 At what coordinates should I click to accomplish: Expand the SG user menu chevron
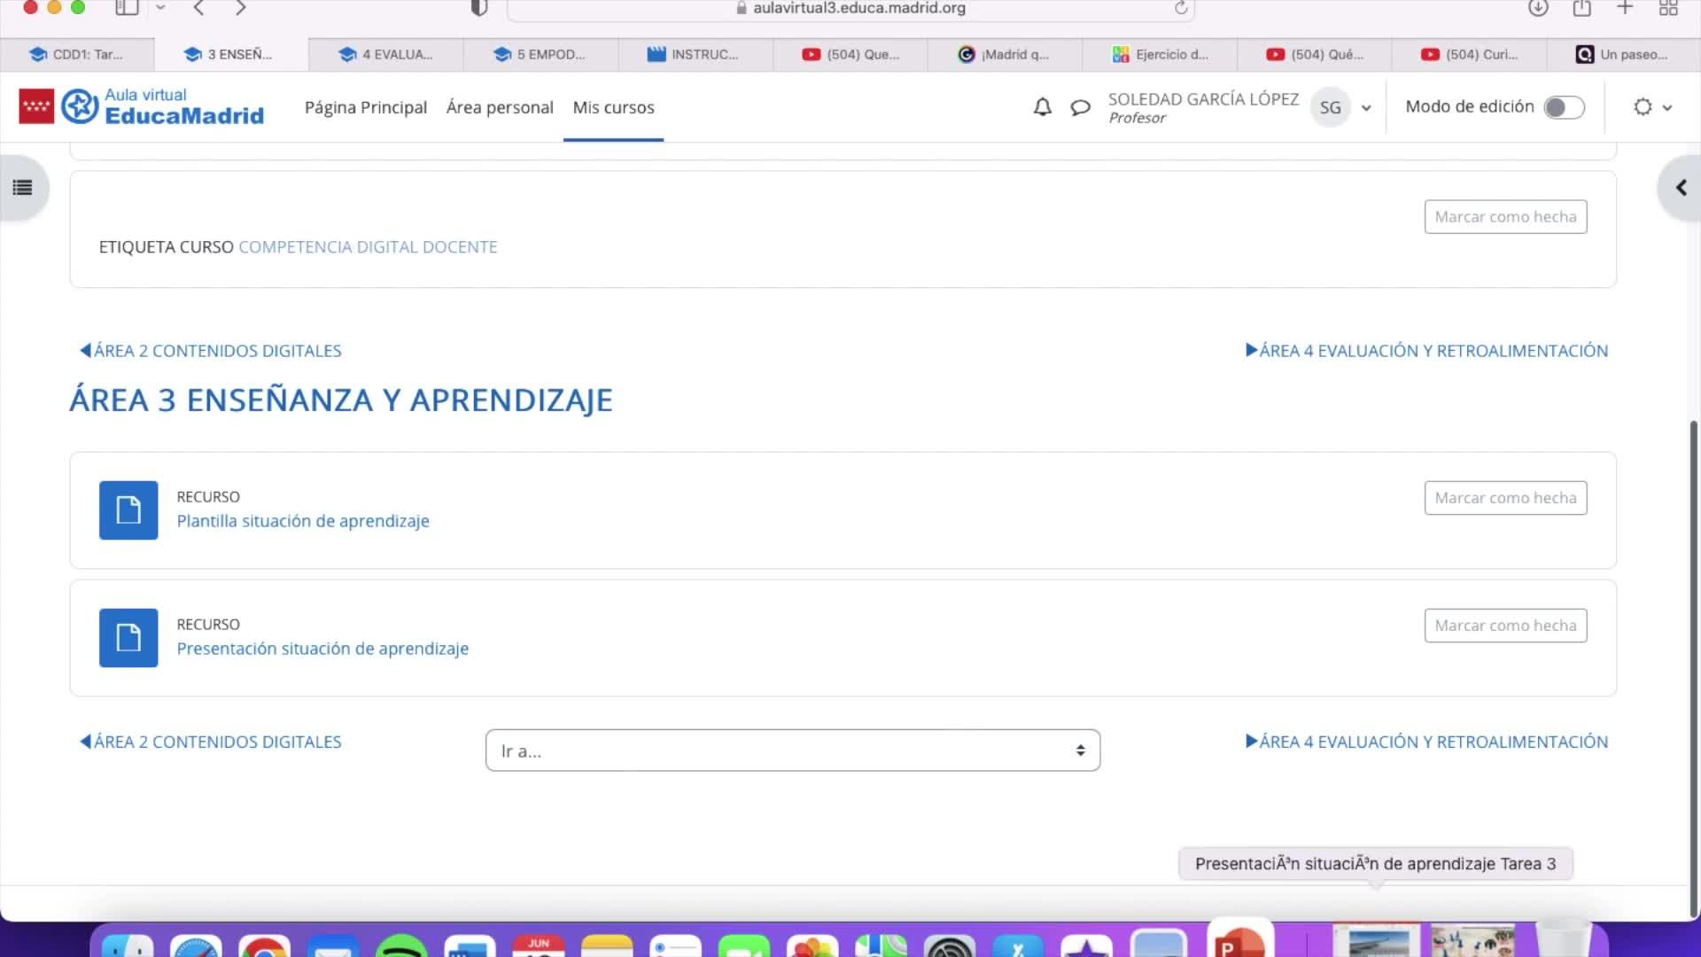click(x=1366, y=108)
